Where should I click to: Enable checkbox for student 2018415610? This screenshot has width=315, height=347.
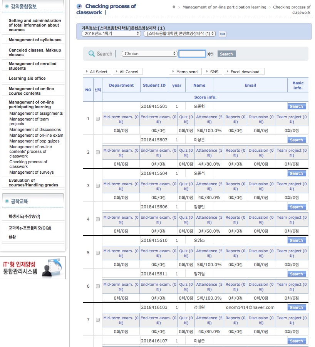click(x=97, y=253)
